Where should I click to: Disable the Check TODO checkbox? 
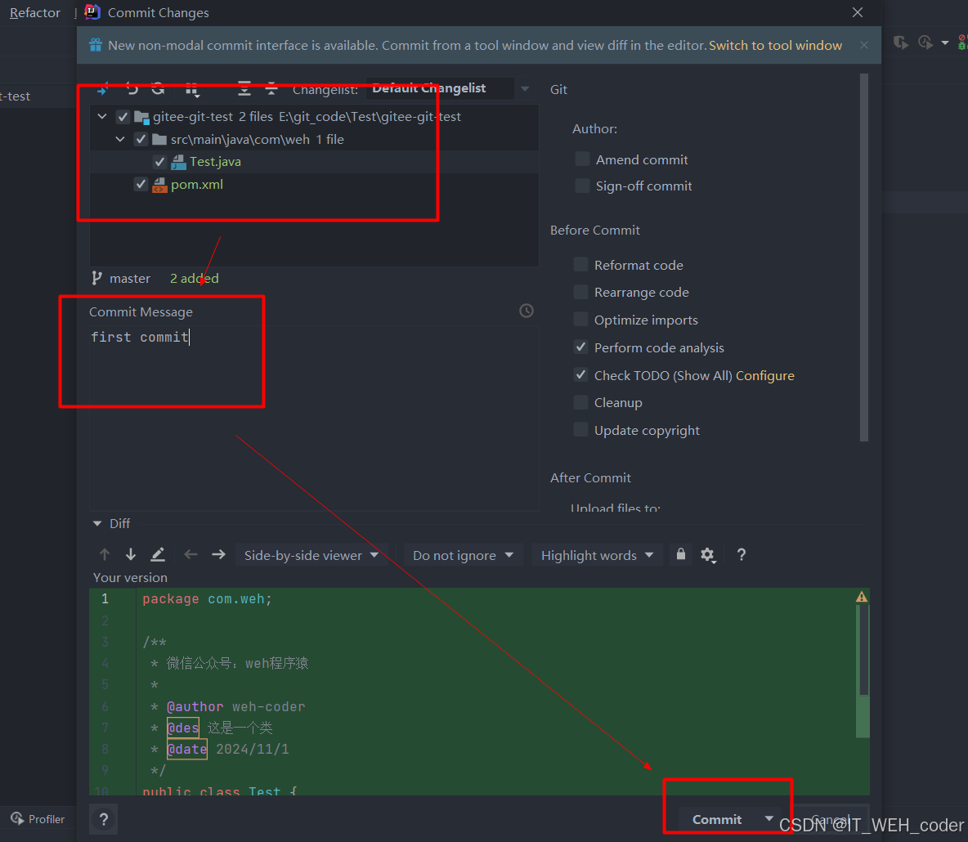[580, 374]
